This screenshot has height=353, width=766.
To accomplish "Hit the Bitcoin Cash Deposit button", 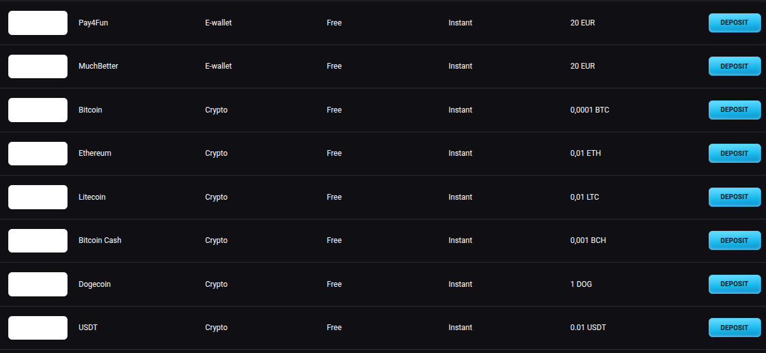I will [x=734, y=240].
